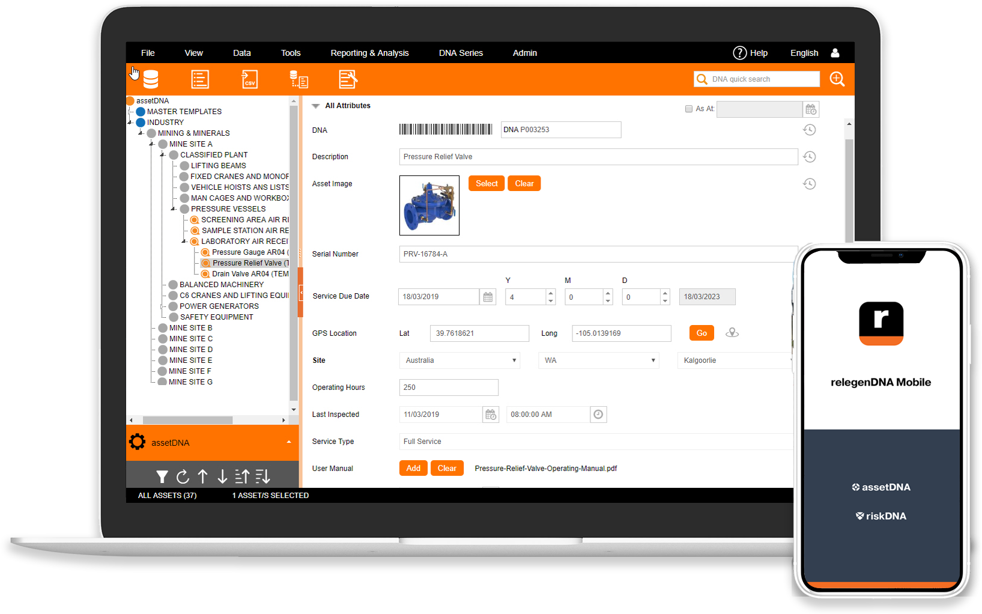Click the database-to-report toolbar icon
Viewport: 982px width, 614px height.
click(299, 79)
